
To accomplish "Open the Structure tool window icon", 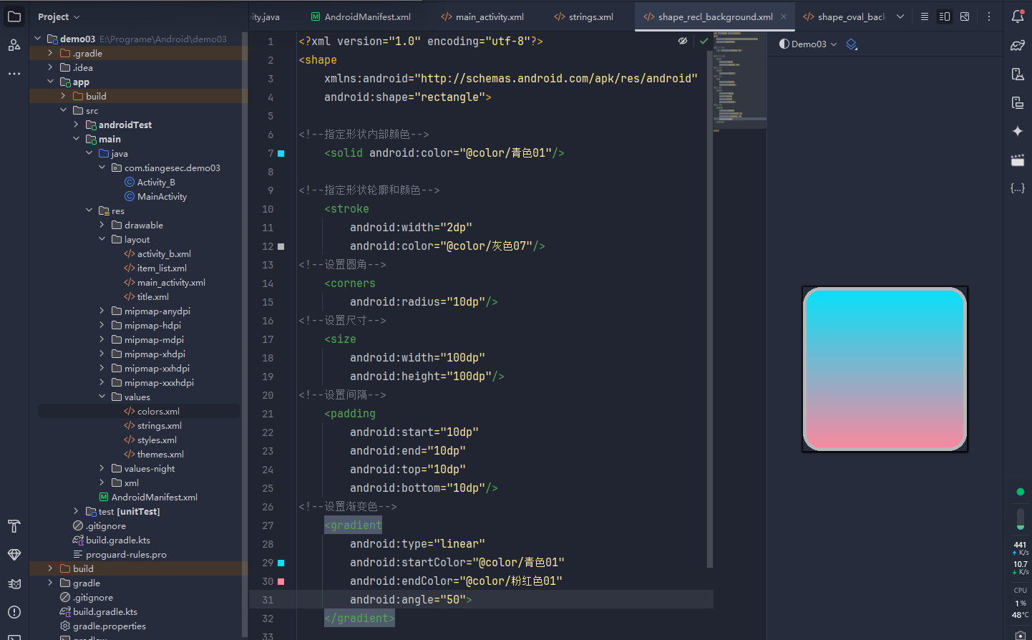I will point(14,45).
